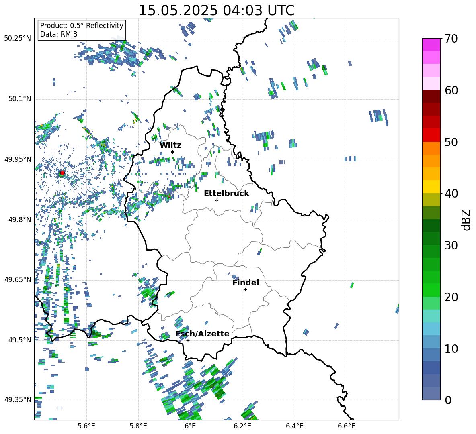This screenshot has width=476, height=434.
Task: Click the Ettelbruck station cross marker
Action: 217,200
